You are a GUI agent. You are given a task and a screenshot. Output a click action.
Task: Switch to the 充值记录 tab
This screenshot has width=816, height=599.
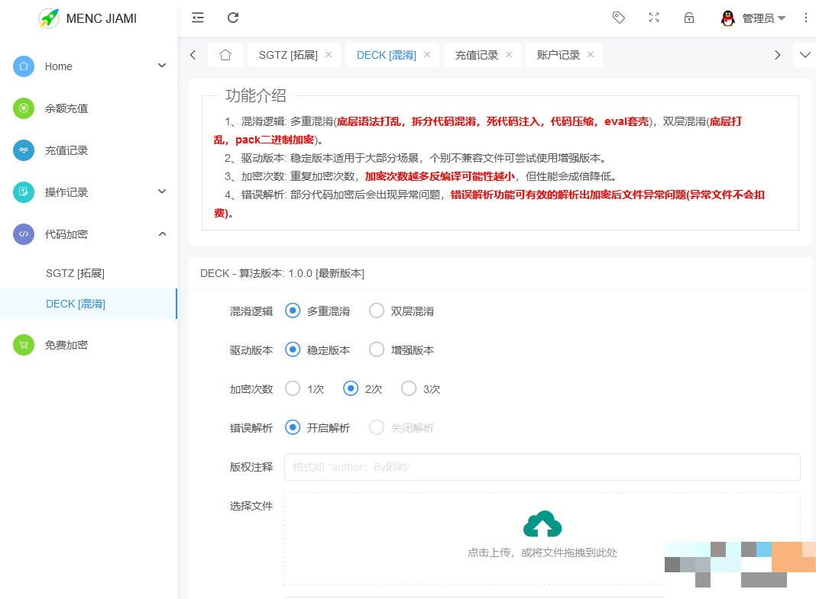476,55
